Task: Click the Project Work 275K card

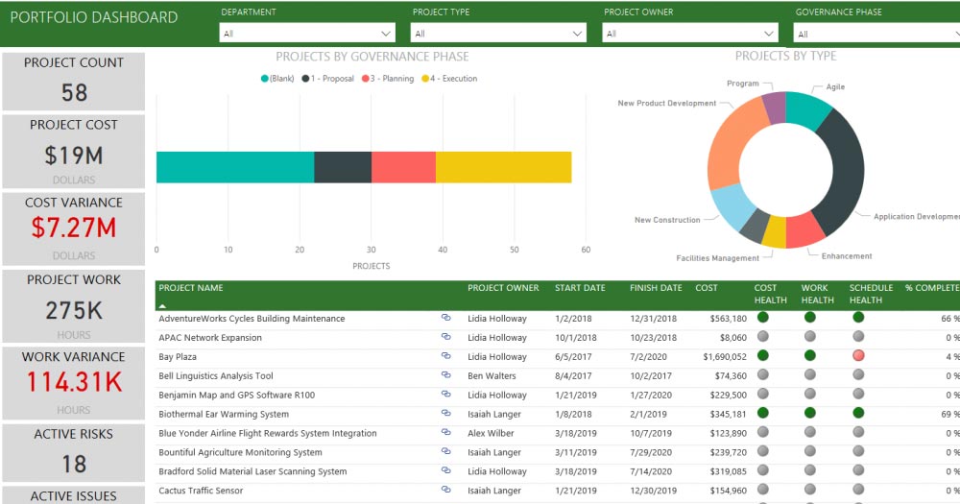Action: pyautogui.click(x=74, y=306)
